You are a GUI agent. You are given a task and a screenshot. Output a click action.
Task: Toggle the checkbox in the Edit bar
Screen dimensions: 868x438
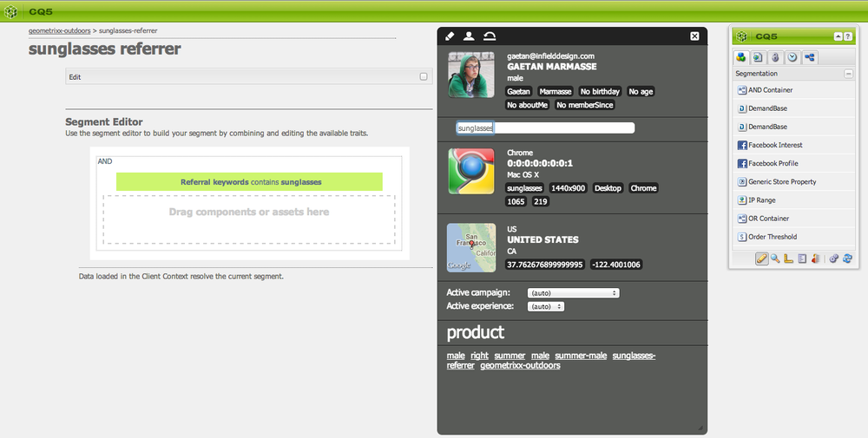(424, 77)
